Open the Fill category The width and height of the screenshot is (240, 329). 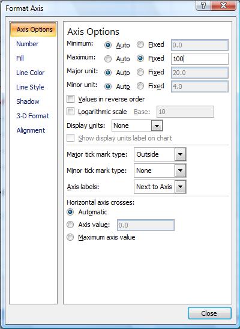pos(20,58)
